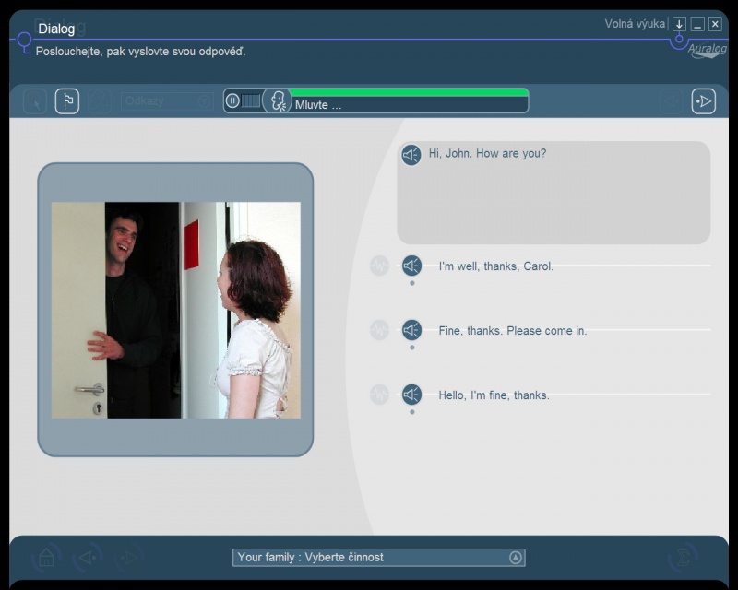This screenshot has width=738, height=590.
Task: Open the "Your family : Vyberte činnost" selector
Action: [379, 558]
